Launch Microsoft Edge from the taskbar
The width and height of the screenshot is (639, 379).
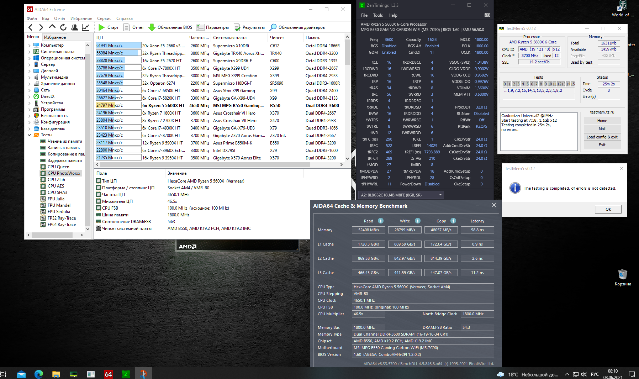(39, 374)
